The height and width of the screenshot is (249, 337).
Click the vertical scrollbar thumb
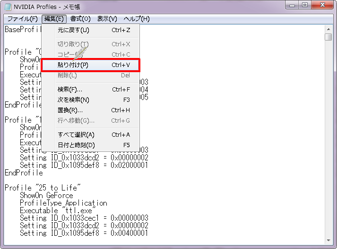pos(328,37)
